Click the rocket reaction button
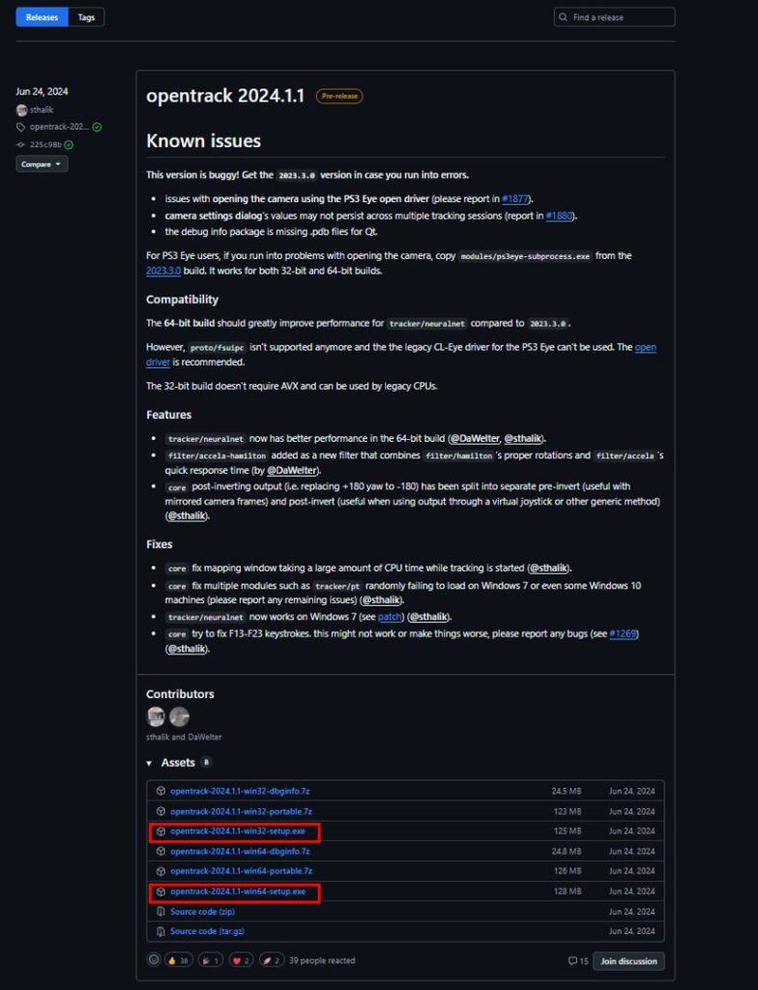758x990 pixels. coord(272,960)
